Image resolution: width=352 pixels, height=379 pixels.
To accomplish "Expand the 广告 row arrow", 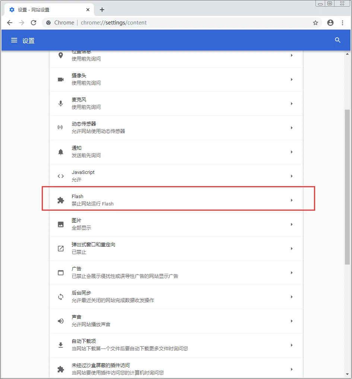I will (292, 273).
